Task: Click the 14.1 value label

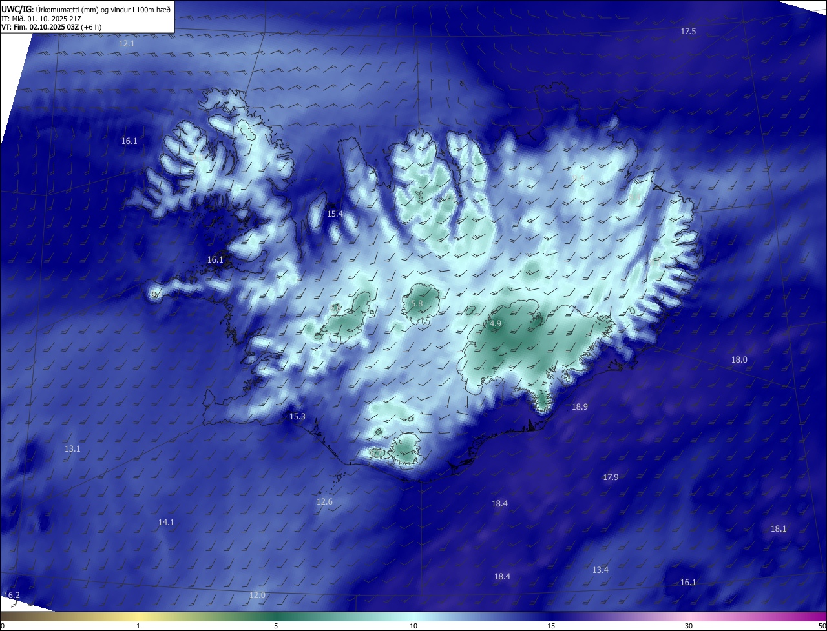Action: click(x=166, y=523)
